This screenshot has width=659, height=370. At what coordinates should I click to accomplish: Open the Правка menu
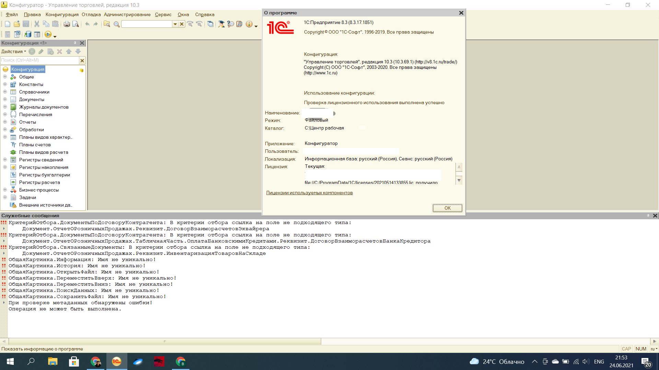32,14
